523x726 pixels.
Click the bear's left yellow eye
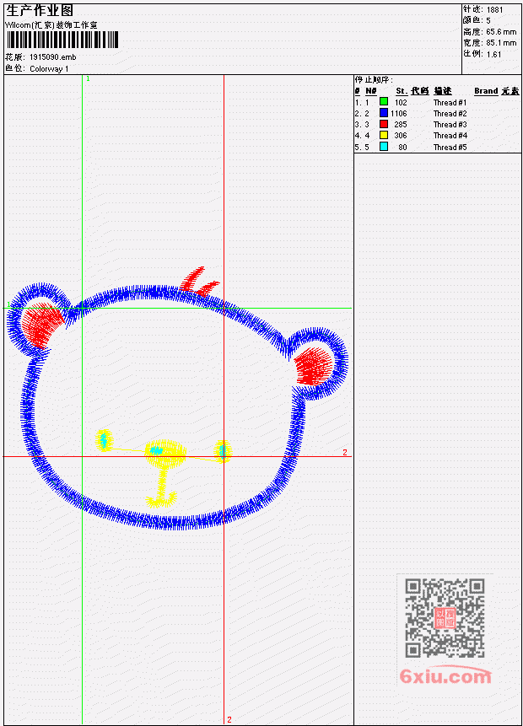click(105, 440)
